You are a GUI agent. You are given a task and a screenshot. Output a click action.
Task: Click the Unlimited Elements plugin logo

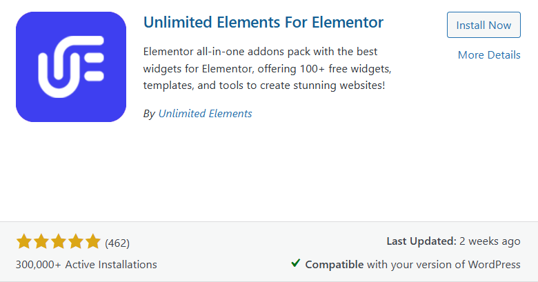pos(71,67)
